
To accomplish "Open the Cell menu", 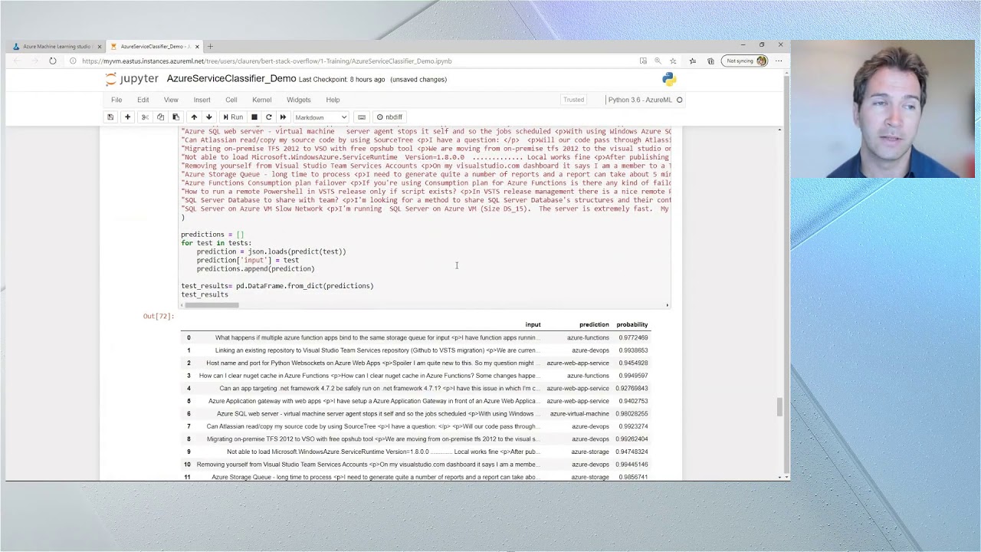I will (231, 100).
